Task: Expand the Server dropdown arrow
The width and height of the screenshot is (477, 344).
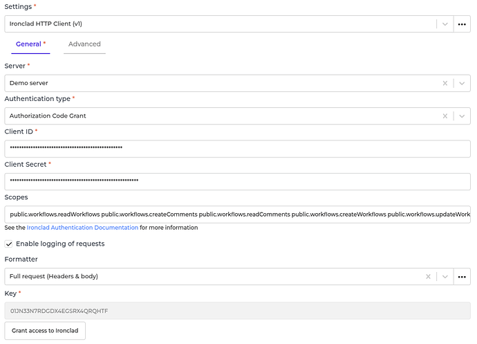Action: (x=462, y=83)
